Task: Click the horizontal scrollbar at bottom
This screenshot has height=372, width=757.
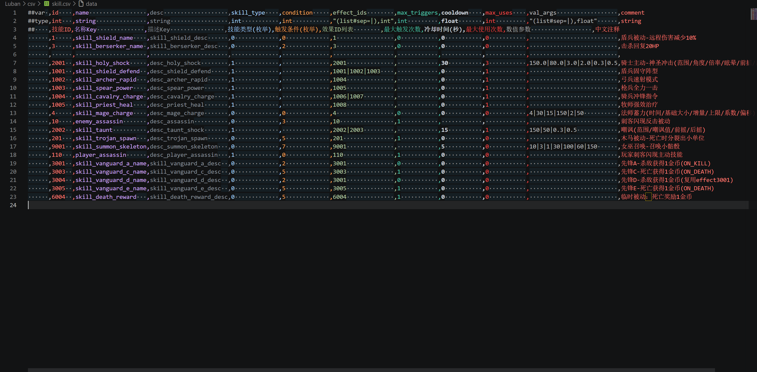Action: pos(371,370)
